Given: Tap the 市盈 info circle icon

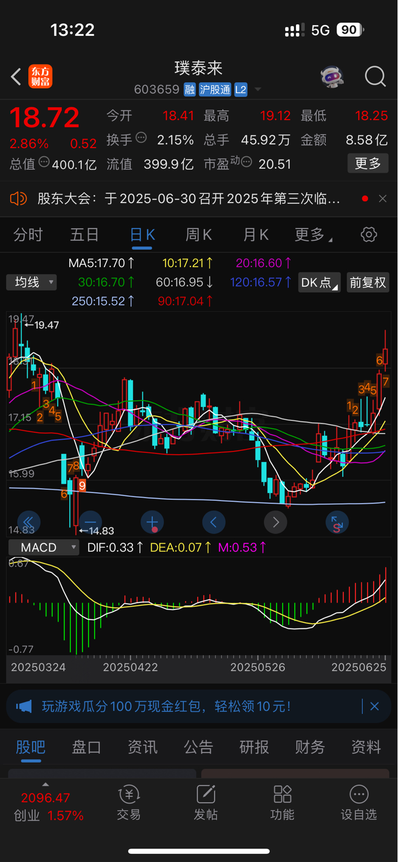Looking at the screenshot, I should (x=246, y=162).
